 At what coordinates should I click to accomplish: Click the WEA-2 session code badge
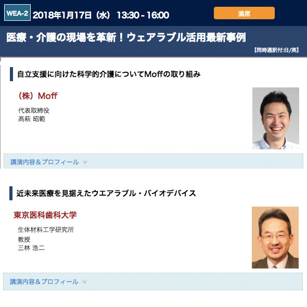tap(17, 12)
